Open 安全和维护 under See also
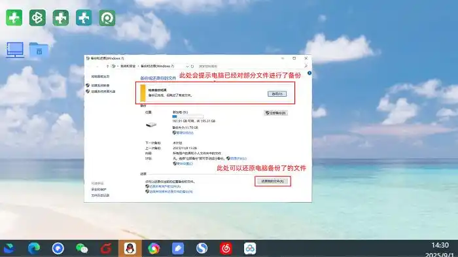This screenshot has width=458, height=257. pos(99,190)
